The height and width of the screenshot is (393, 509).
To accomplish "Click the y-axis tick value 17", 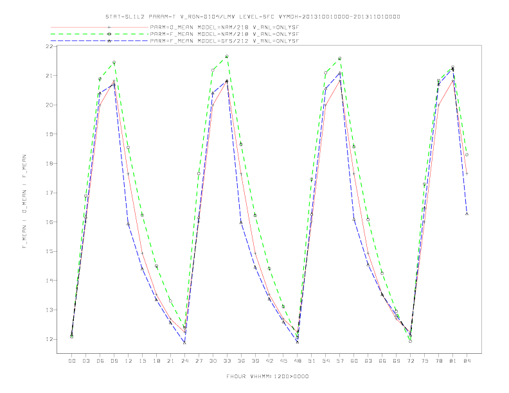I will pos(49,193).
